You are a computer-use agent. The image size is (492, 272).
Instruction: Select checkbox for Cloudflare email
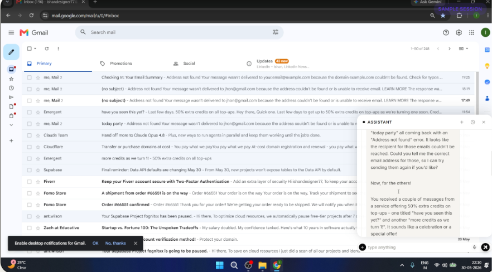(29, 147)
